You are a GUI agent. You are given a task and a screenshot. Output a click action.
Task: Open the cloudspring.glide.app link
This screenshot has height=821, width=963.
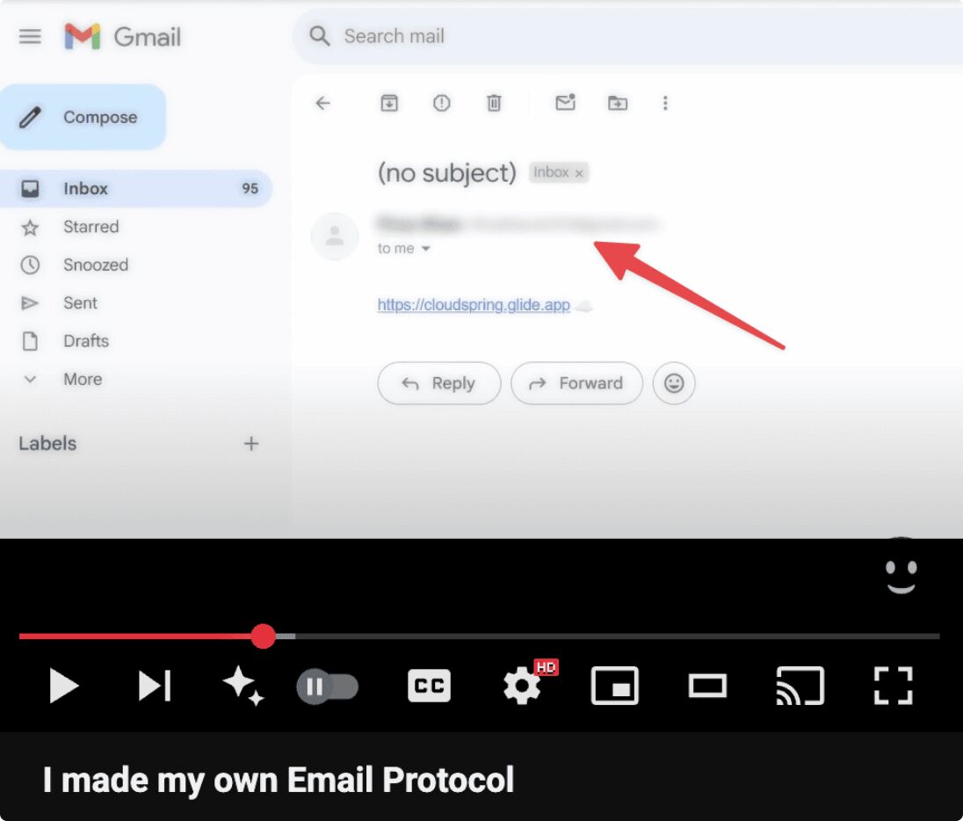[474, 305]
